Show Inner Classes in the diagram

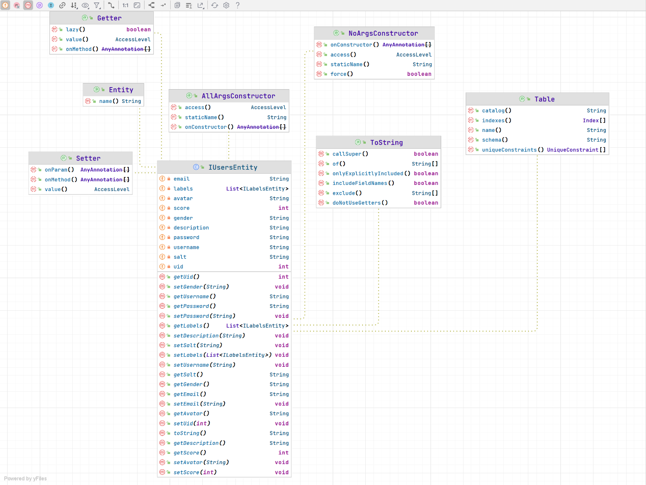click(50, 5)
